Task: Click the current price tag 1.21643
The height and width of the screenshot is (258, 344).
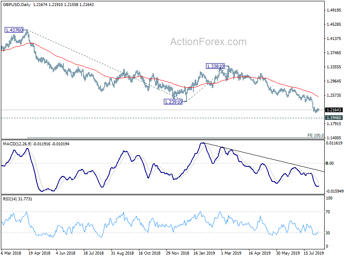Action: click(334, 110)
